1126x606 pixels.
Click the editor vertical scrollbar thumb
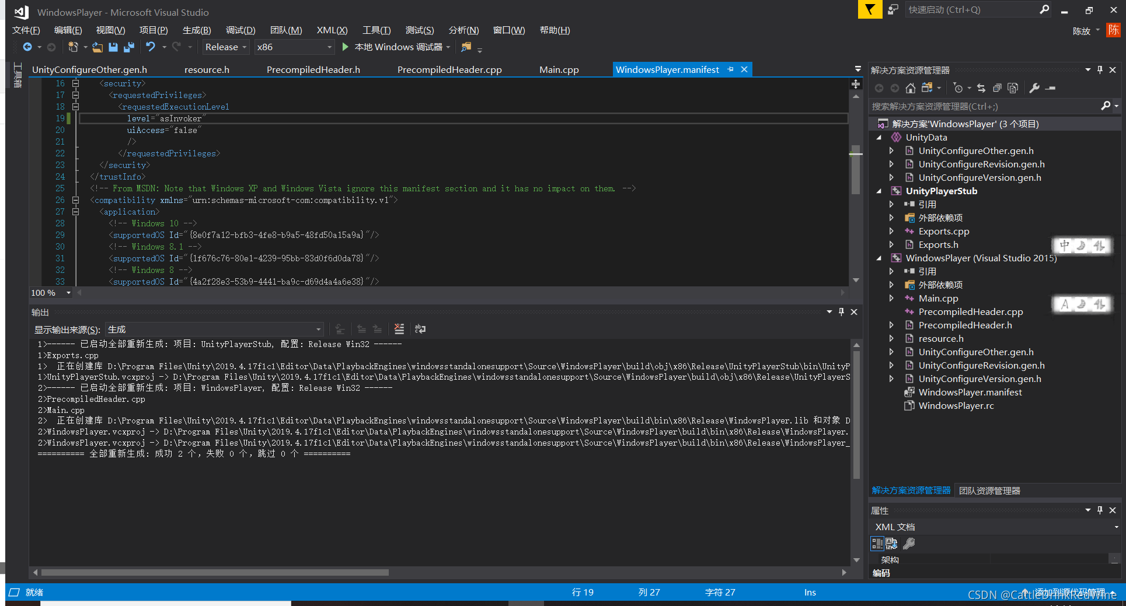click(856, 170)
